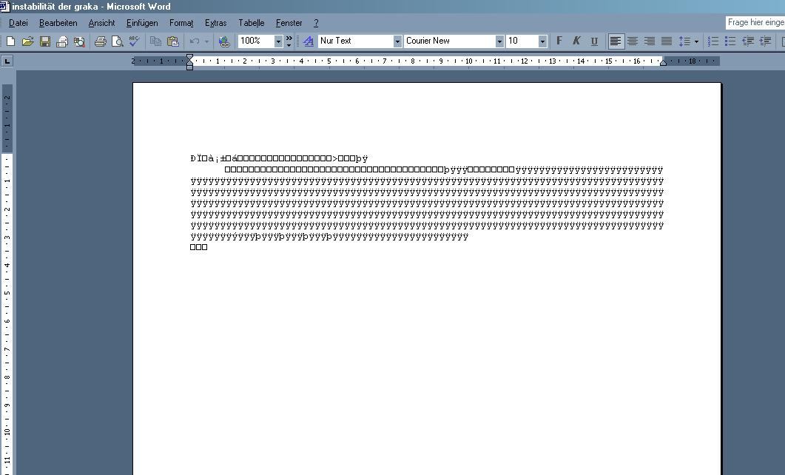The width and height of the screenshot is (785, 475).
Task: Open the Extras menu
Action: (x=216, y=23)
